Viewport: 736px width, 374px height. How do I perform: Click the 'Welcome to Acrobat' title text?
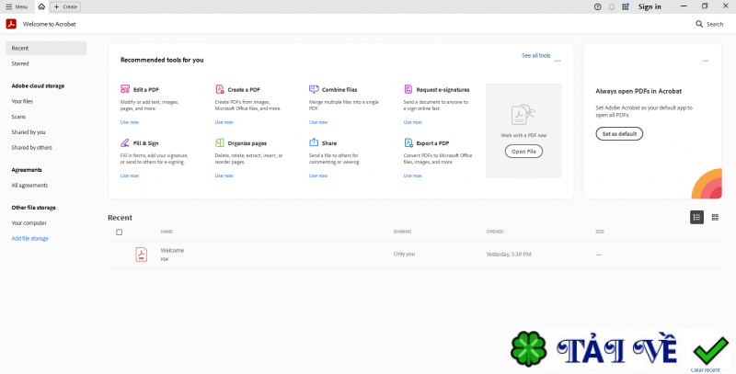(x=50, y=24)
